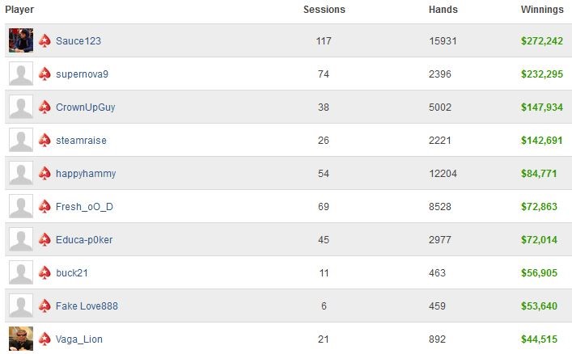Click the Player column header

pyautogui.click(x=19, y=10)
